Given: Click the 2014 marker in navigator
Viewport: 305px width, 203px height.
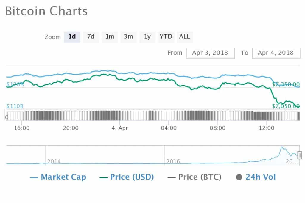Looking at the screenshot, I should coord(54,161).
